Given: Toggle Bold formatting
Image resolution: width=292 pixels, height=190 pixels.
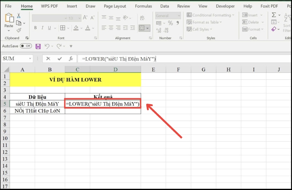Looking at the screenshot, I should point(35,28).
